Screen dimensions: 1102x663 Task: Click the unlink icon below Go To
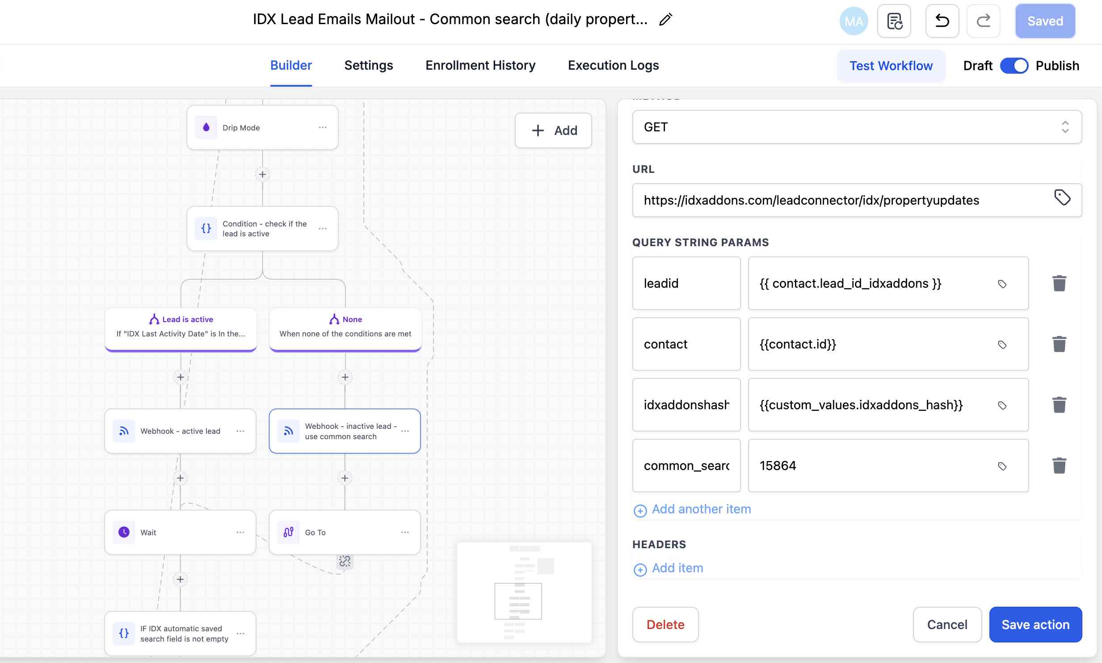click(x=345, y=561)
